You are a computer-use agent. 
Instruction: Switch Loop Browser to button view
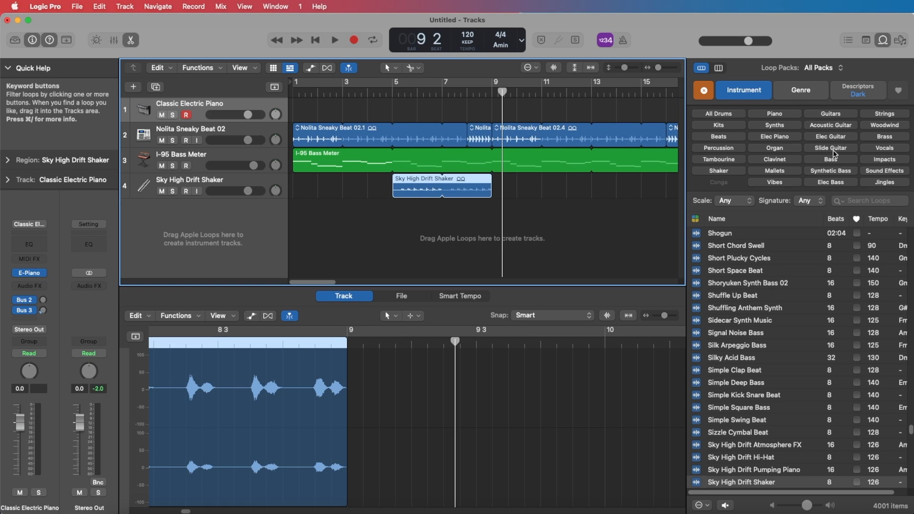pyautogui.click(x=701, y=68)
